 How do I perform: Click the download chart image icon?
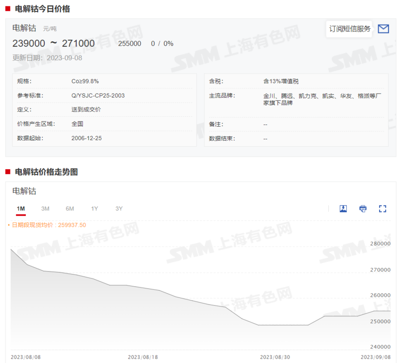343,208
